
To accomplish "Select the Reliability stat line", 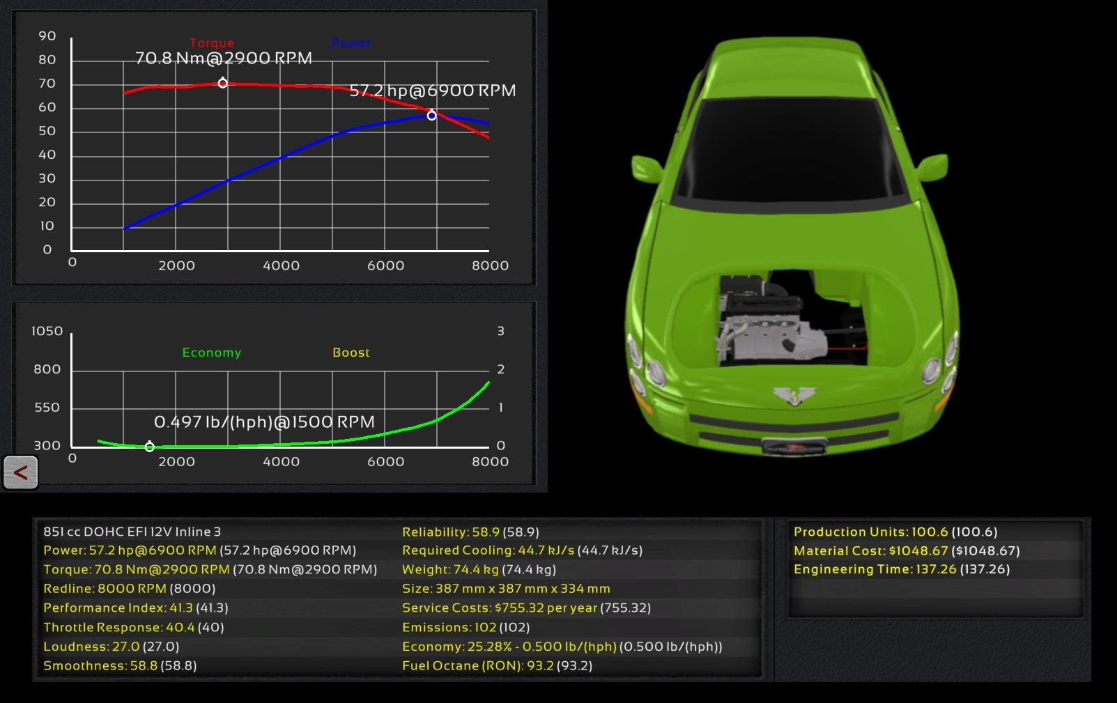I will pyautogui.click(x=470, y=532).
